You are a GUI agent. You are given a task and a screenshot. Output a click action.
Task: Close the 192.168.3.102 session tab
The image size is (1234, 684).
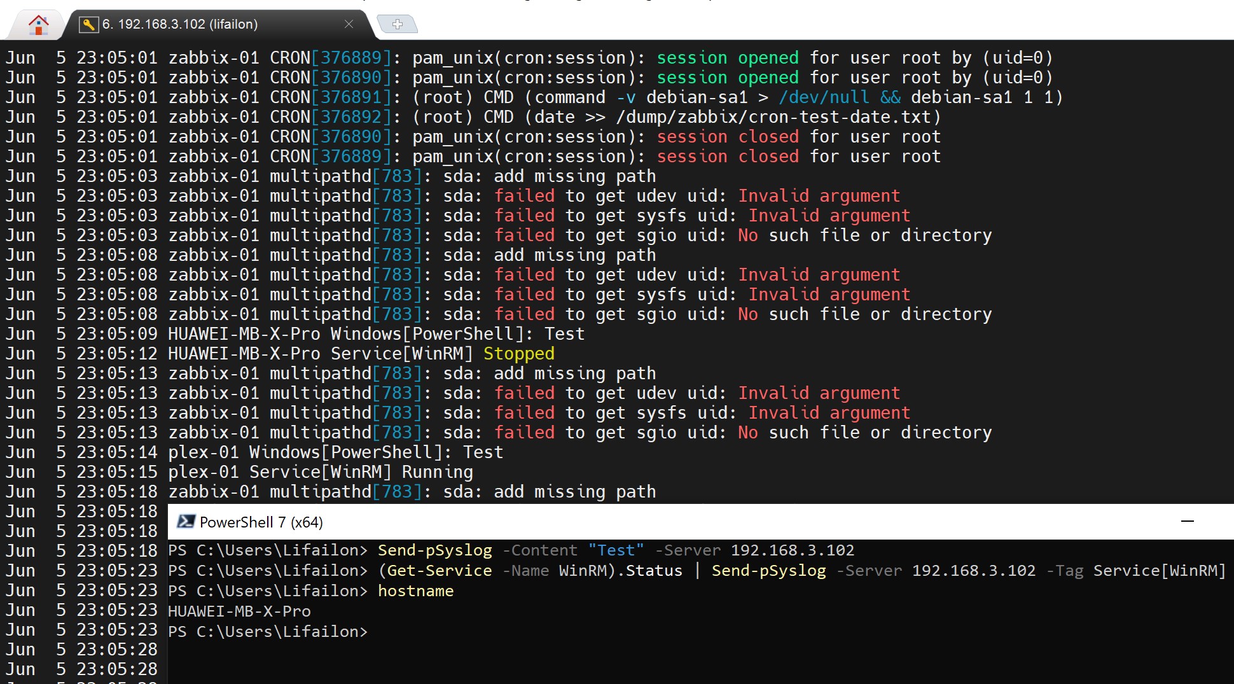point(349,24)
